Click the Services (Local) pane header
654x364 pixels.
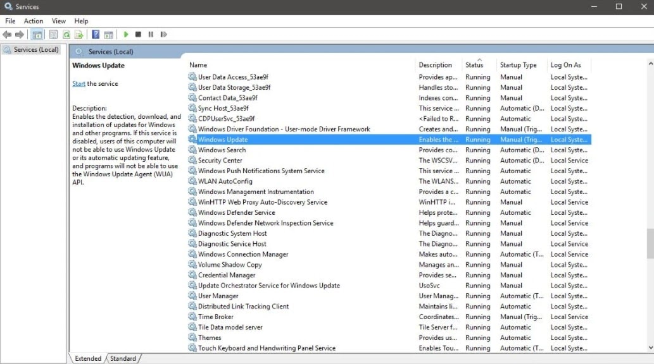click(x=111, y=52)
